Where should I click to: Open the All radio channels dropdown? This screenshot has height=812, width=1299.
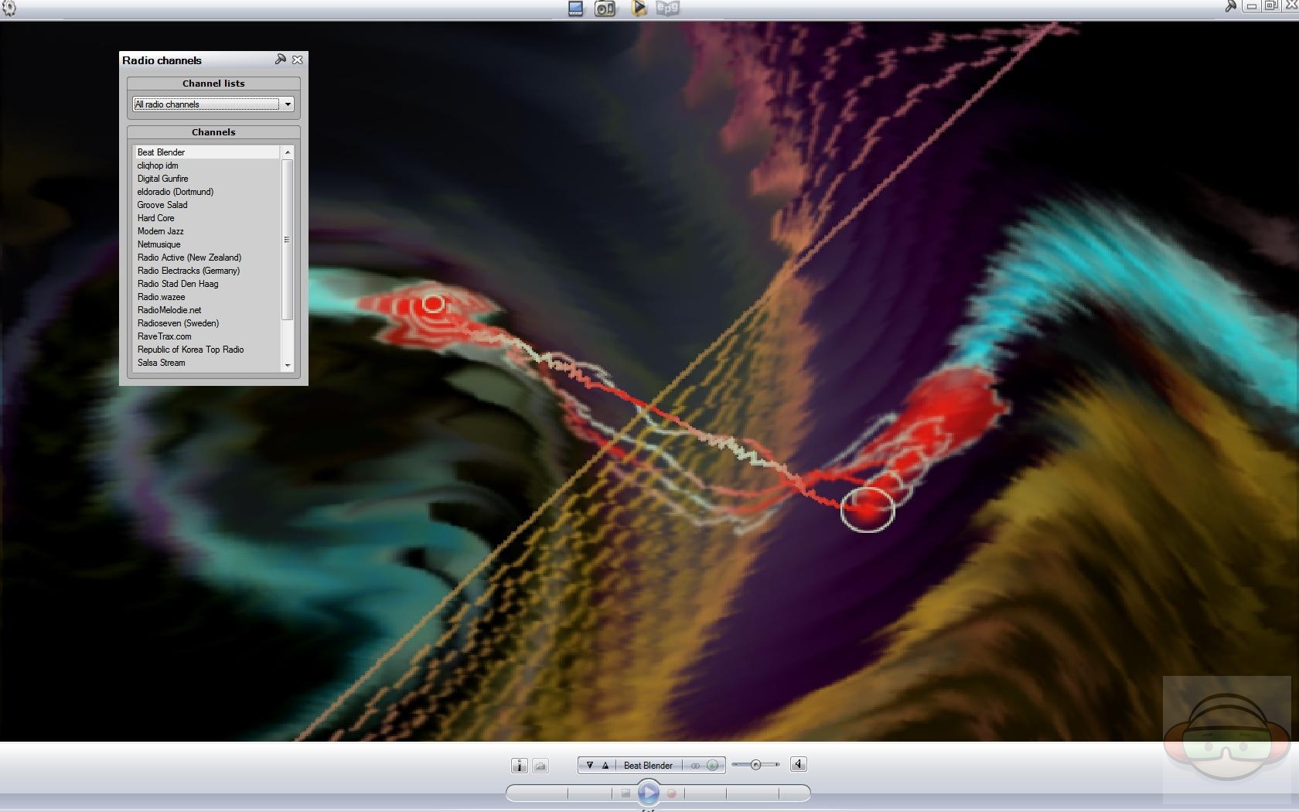(288, 104)
